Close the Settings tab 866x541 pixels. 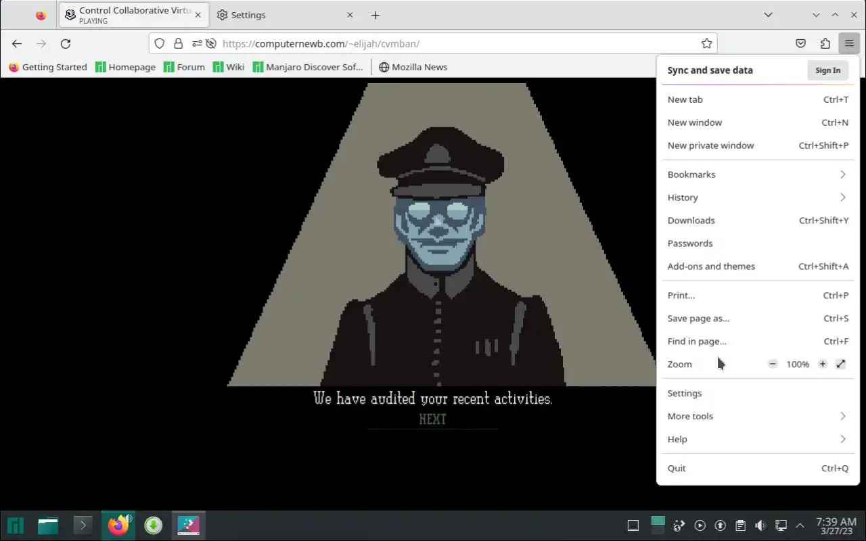350,15
